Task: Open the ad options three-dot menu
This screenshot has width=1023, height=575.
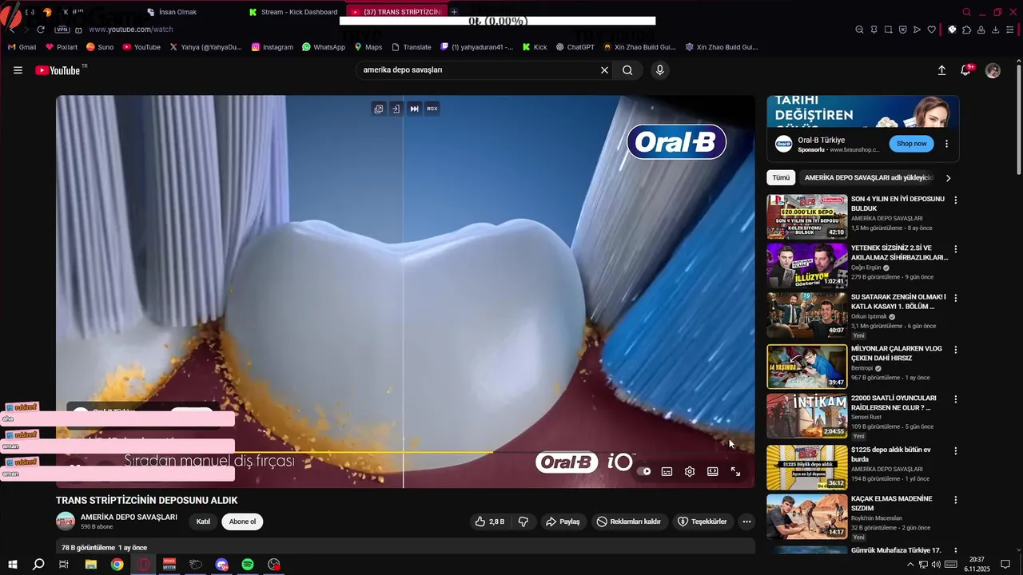Action: [946, 144]
